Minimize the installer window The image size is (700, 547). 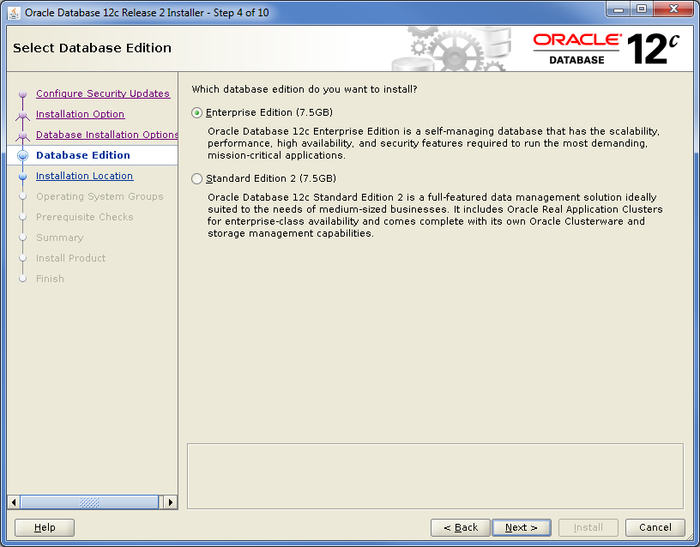(x=619, y=9)
